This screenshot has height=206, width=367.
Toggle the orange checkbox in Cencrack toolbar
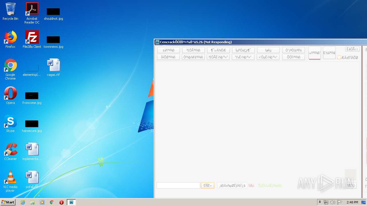pyautogui.click(x=339, y=58)
